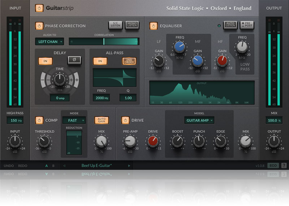Image resolution: width=289 pixels, height=206 pixels.
Task: Click the red Drive knob
Action: click(x=153, y=141)
